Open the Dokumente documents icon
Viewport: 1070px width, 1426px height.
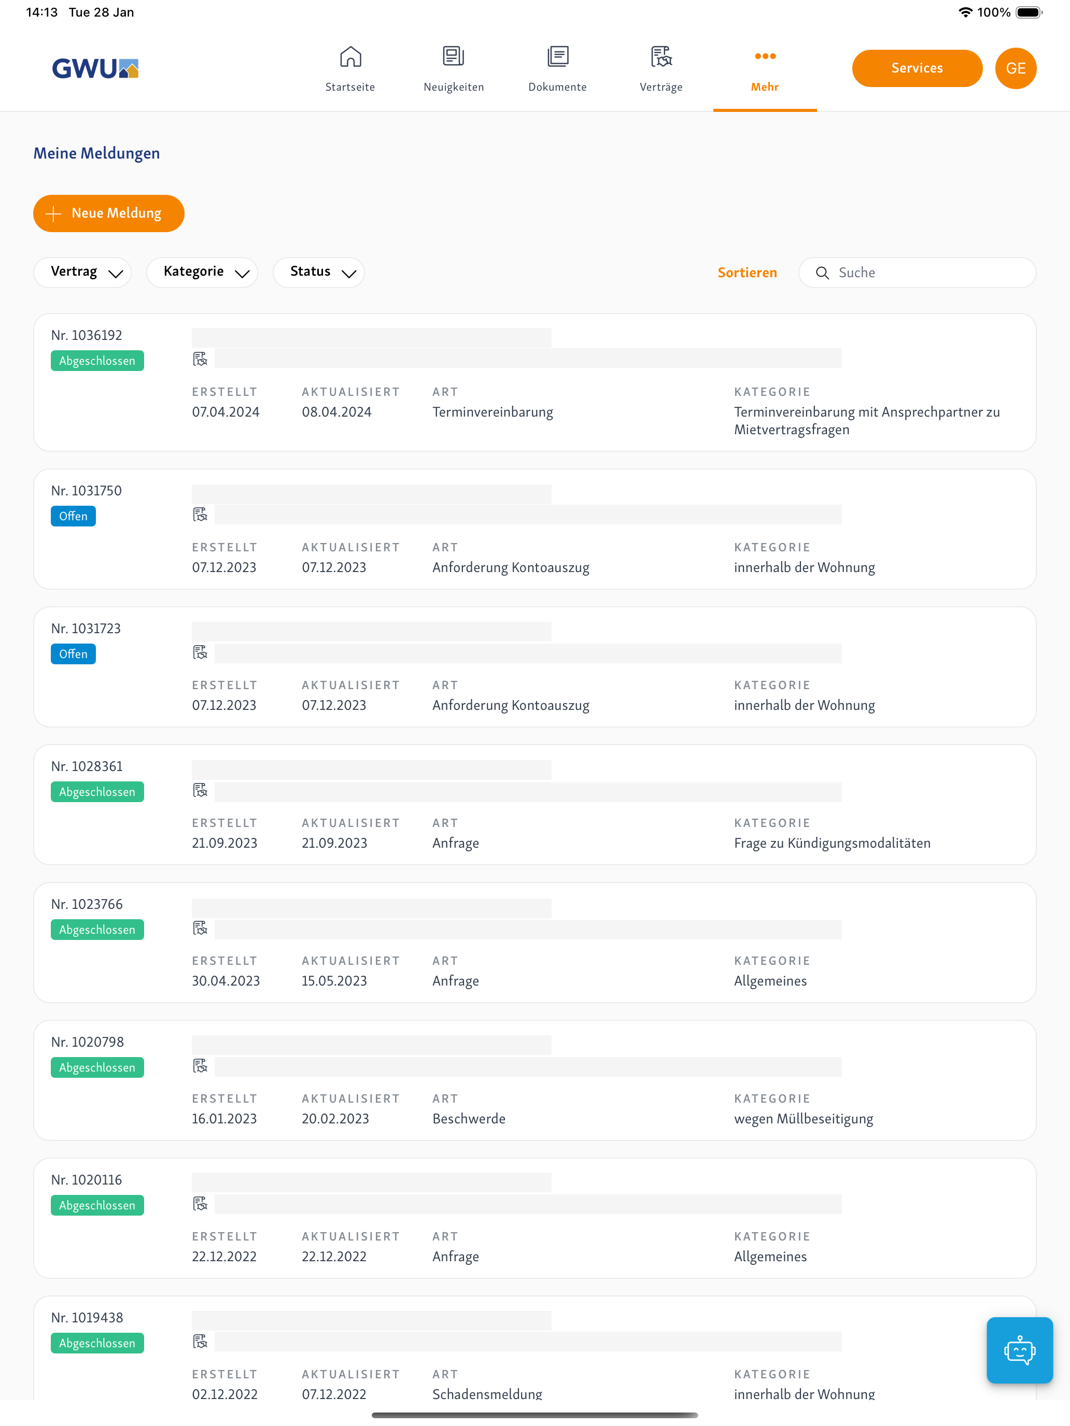pyautogui.click(x=557, y=56)
